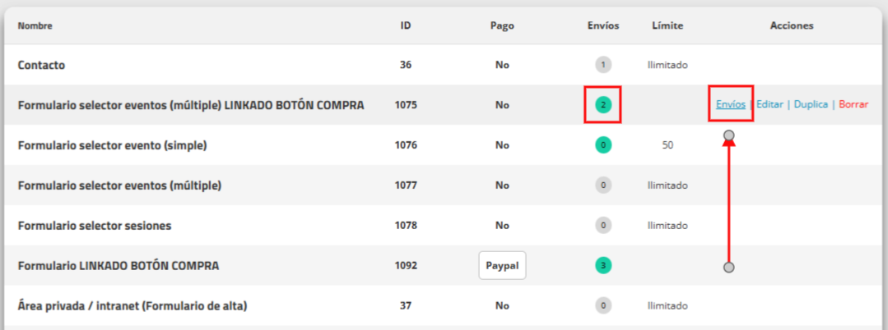Select Formulario LINKADO BOTÓN COMPRA name

pos(119,265)
